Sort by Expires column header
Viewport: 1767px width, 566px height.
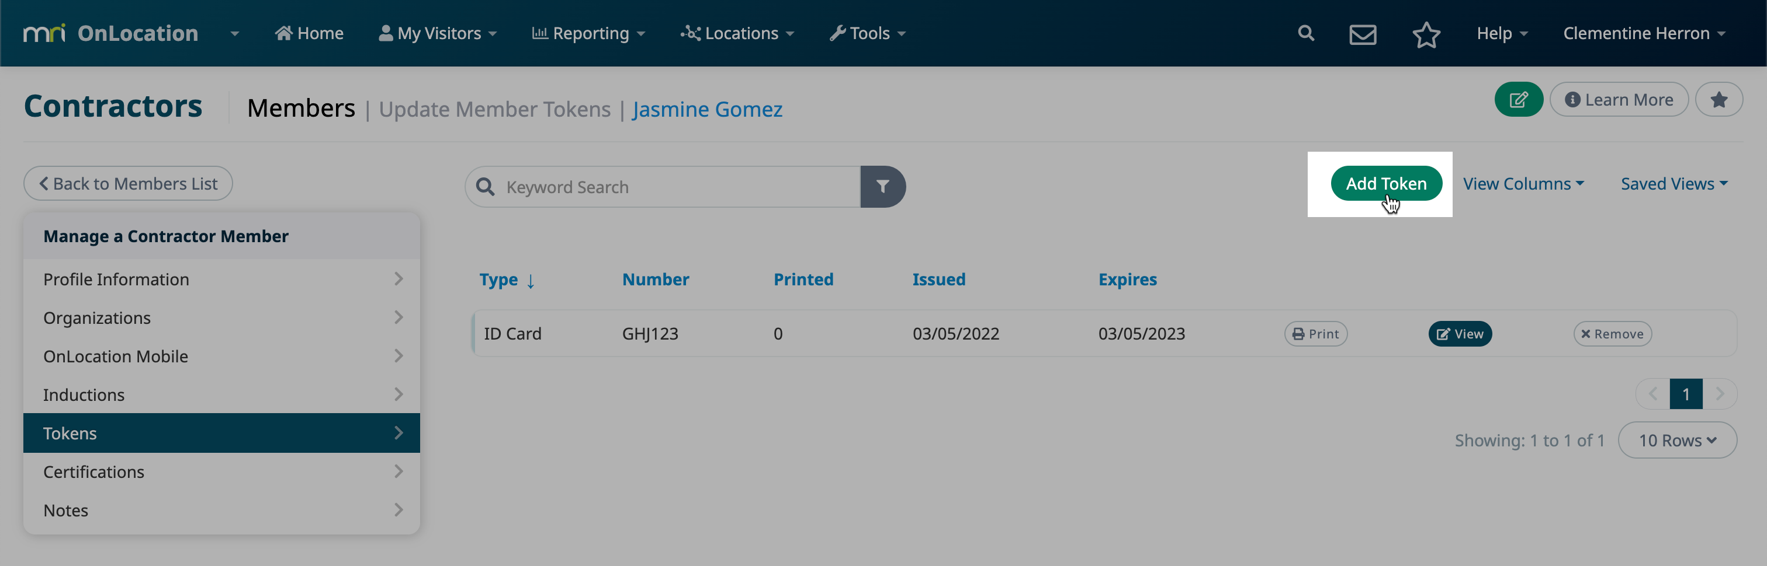point(1127,279)
